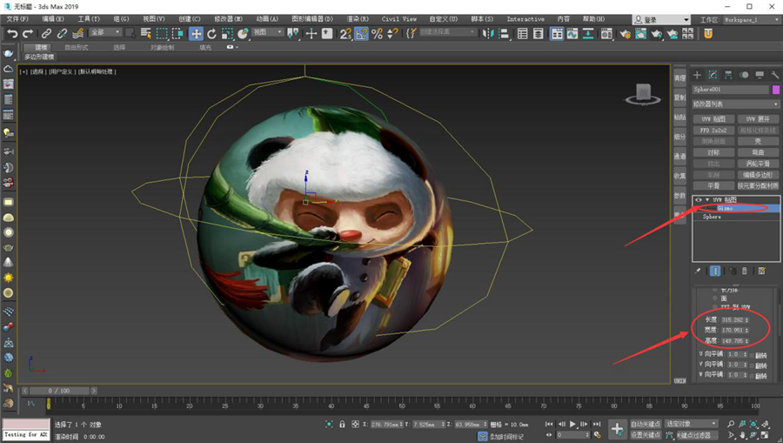Click the '涡轮平滑' modifier button

pos(758,164)
